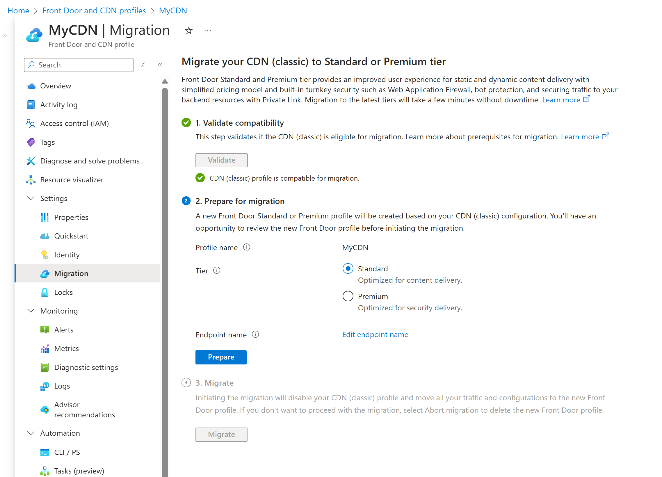662x477 pixels.
Task: Click the Edit endpoint name link
Action: point(375,334)
